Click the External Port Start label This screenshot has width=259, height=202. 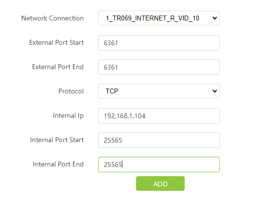(x=56, y=42)
